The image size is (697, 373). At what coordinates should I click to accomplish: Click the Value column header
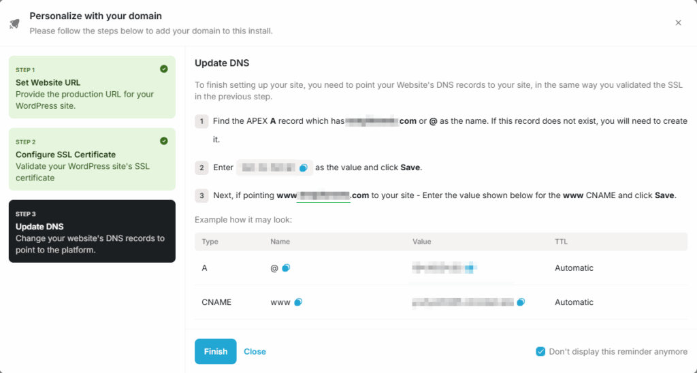(421, 242)
